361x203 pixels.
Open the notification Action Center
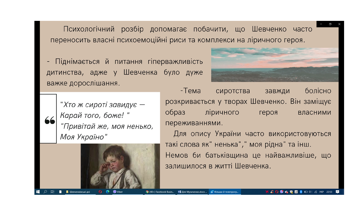tap(338, 192)
